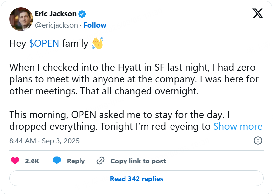Open Read 342 replies
Viewport: 273px width, 195px height.
tap(137, 179)
